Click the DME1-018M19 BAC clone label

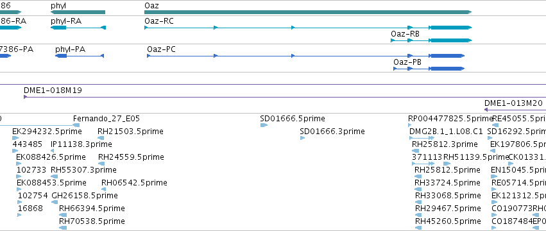53,90
